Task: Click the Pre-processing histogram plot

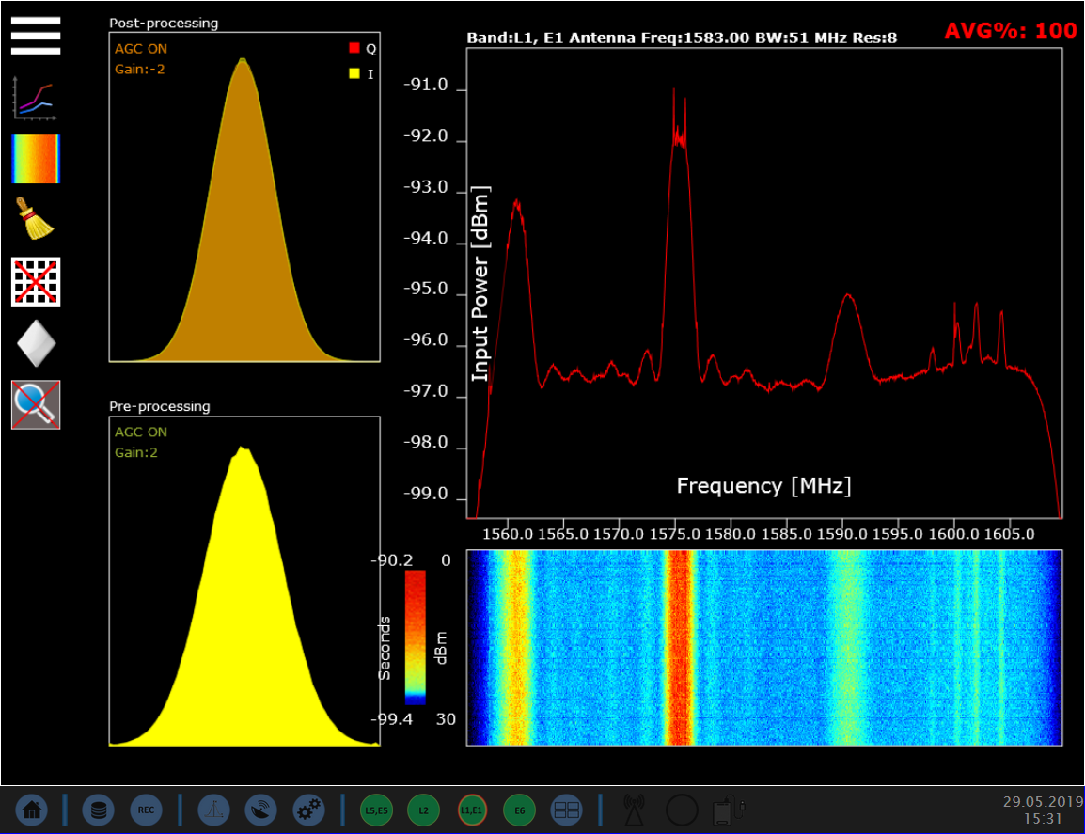Action: 244,581
